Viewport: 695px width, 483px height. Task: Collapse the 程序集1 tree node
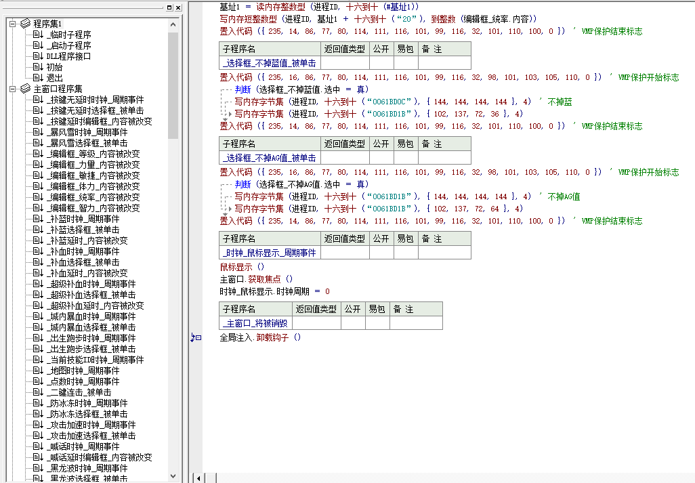click(x=13, y=24)
